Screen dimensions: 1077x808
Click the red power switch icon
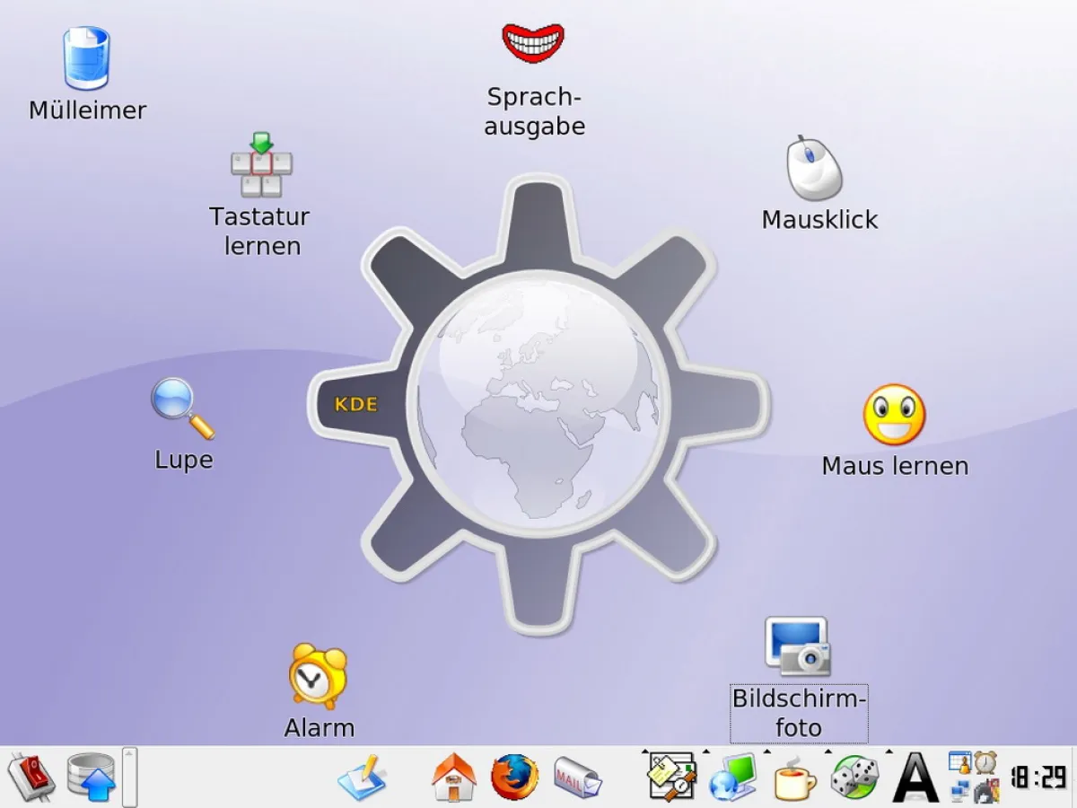[31, 777]
